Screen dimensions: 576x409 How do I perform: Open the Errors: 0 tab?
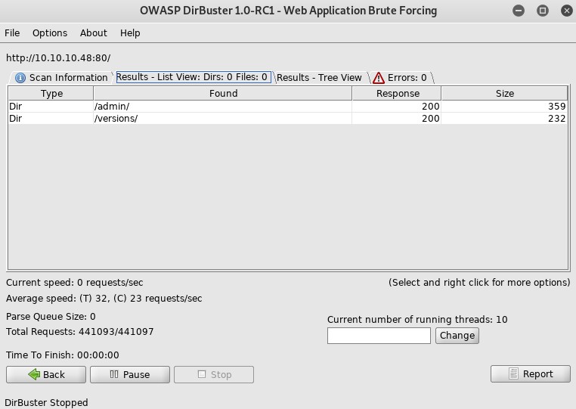click(401, 78)
